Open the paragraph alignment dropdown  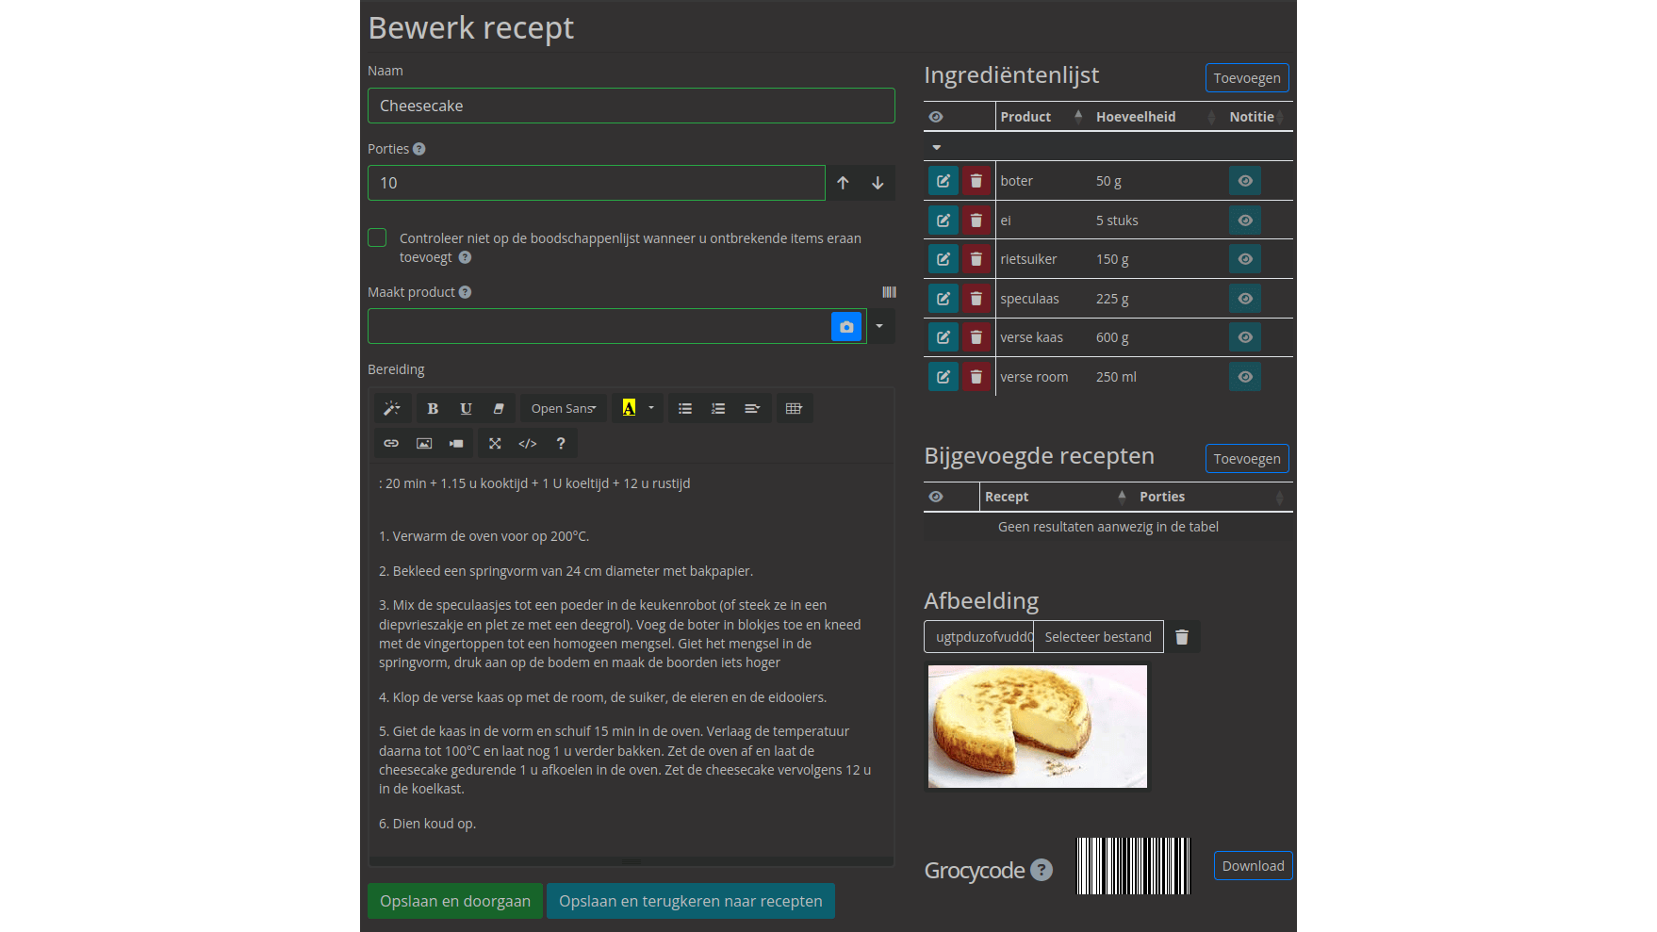coord(752,408)
